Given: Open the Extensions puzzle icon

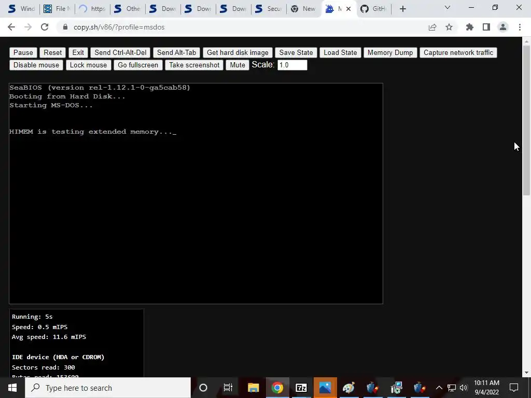Looking at the screenshot, I should click(x=469, y=27).
